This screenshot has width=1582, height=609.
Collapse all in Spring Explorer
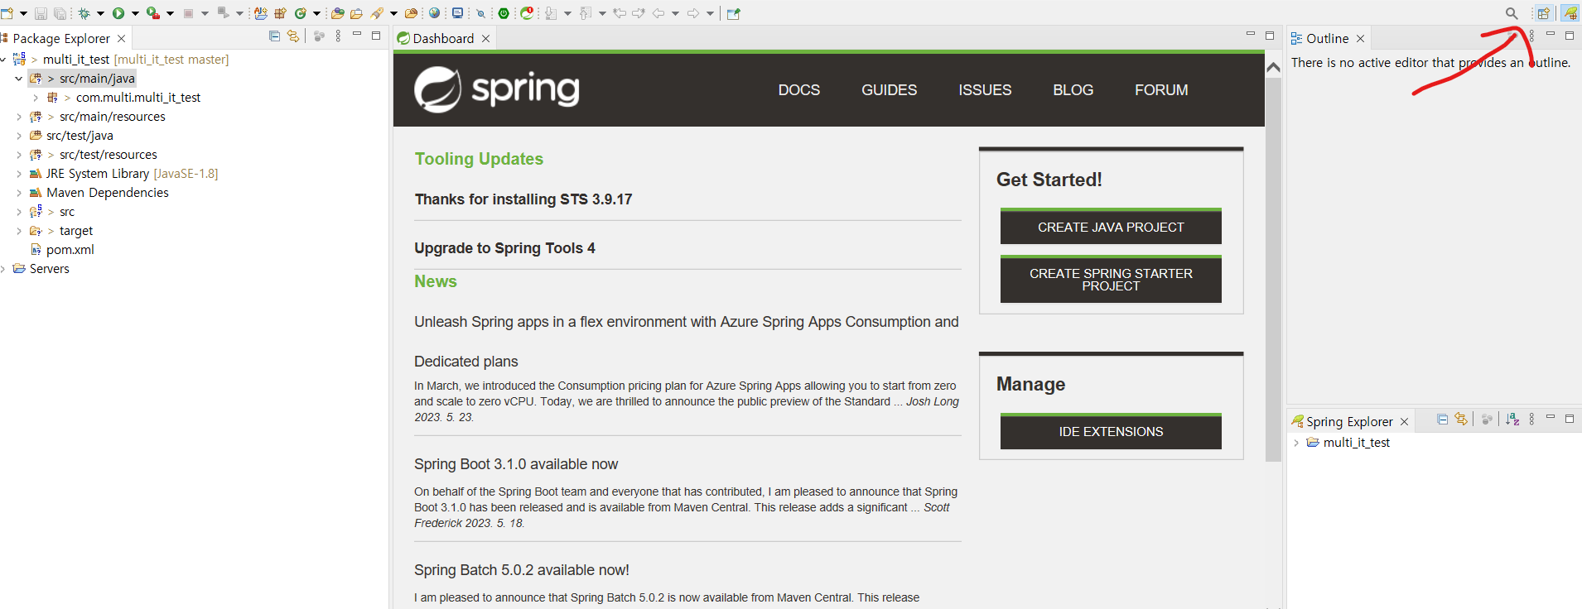1442,420
